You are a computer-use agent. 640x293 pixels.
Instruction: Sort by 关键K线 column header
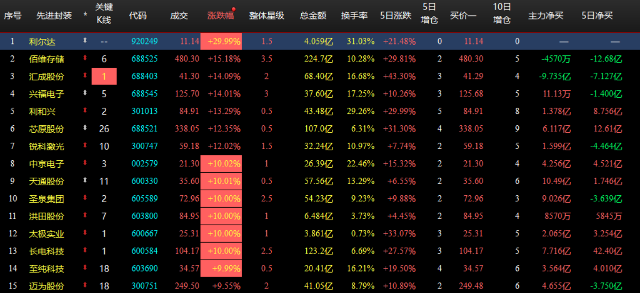(x=104, y=14)
